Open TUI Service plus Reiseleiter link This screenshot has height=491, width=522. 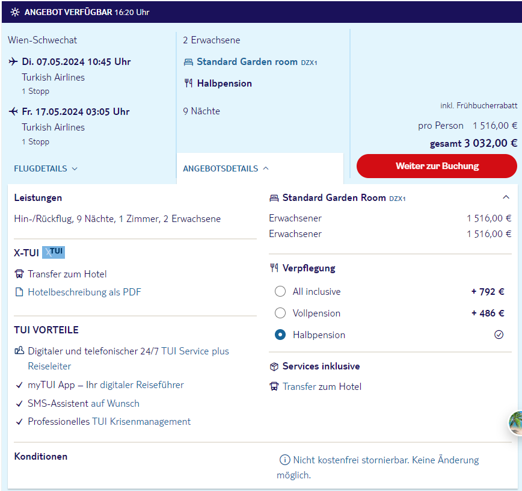tap(129, 359)
